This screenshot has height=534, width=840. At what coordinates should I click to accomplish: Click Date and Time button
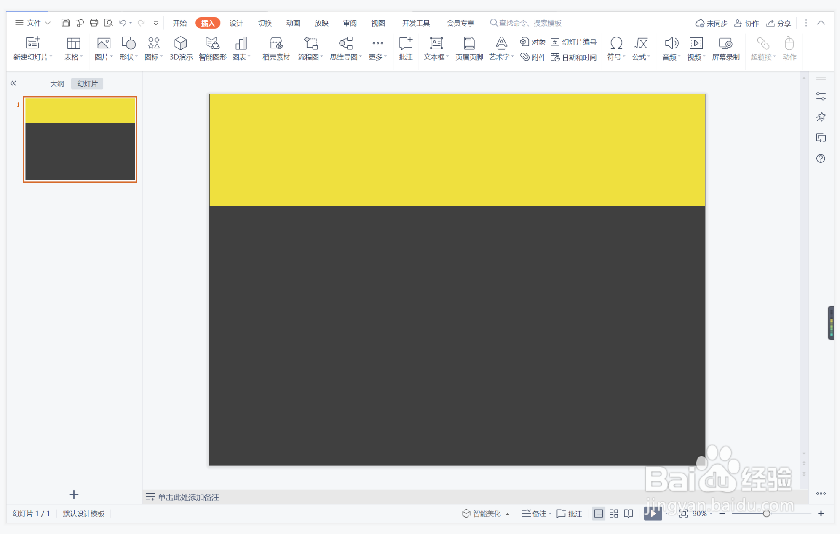(574, 57)
